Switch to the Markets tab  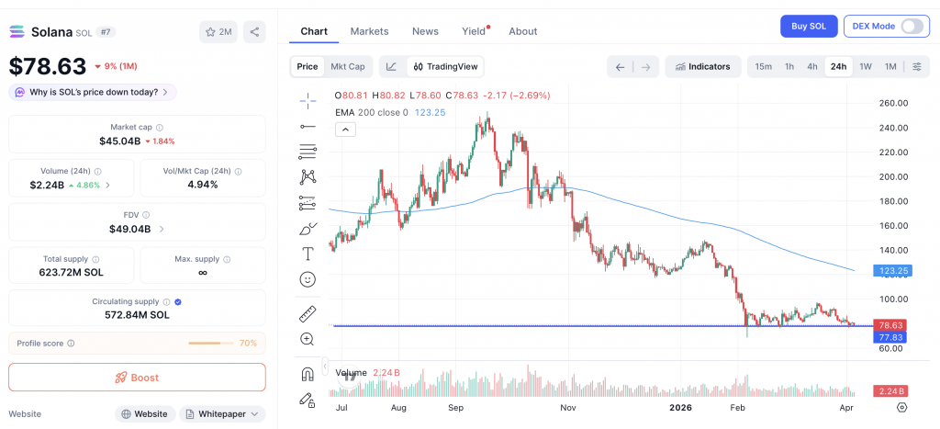[x=369, y=31]
